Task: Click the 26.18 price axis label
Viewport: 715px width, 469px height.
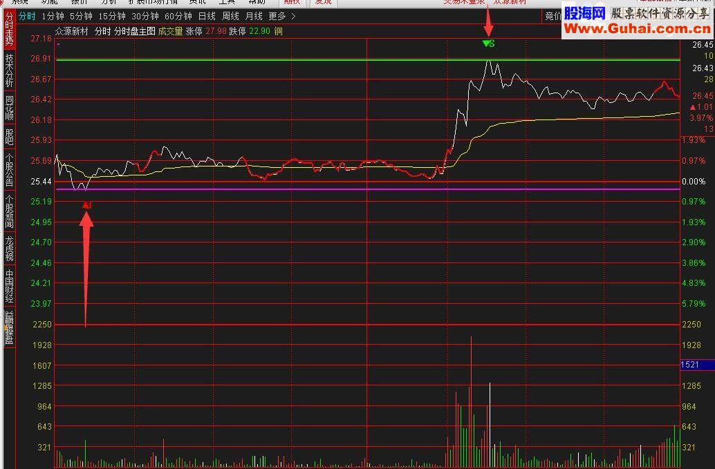Action: (41, 119)
